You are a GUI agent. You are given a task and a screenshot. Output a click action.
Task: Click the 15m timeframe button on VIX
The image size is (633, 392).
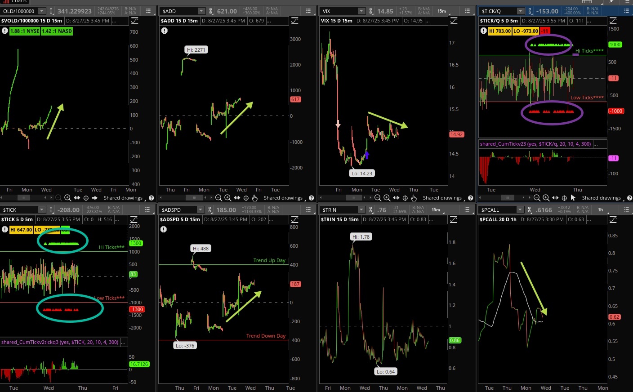pyautogui.click(x=442, y=11)
